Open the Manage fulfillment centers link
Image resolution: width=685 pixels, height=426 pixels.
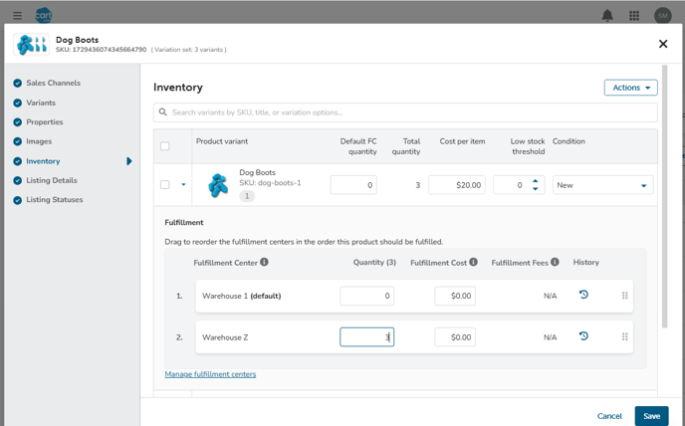tap(210, 374)
